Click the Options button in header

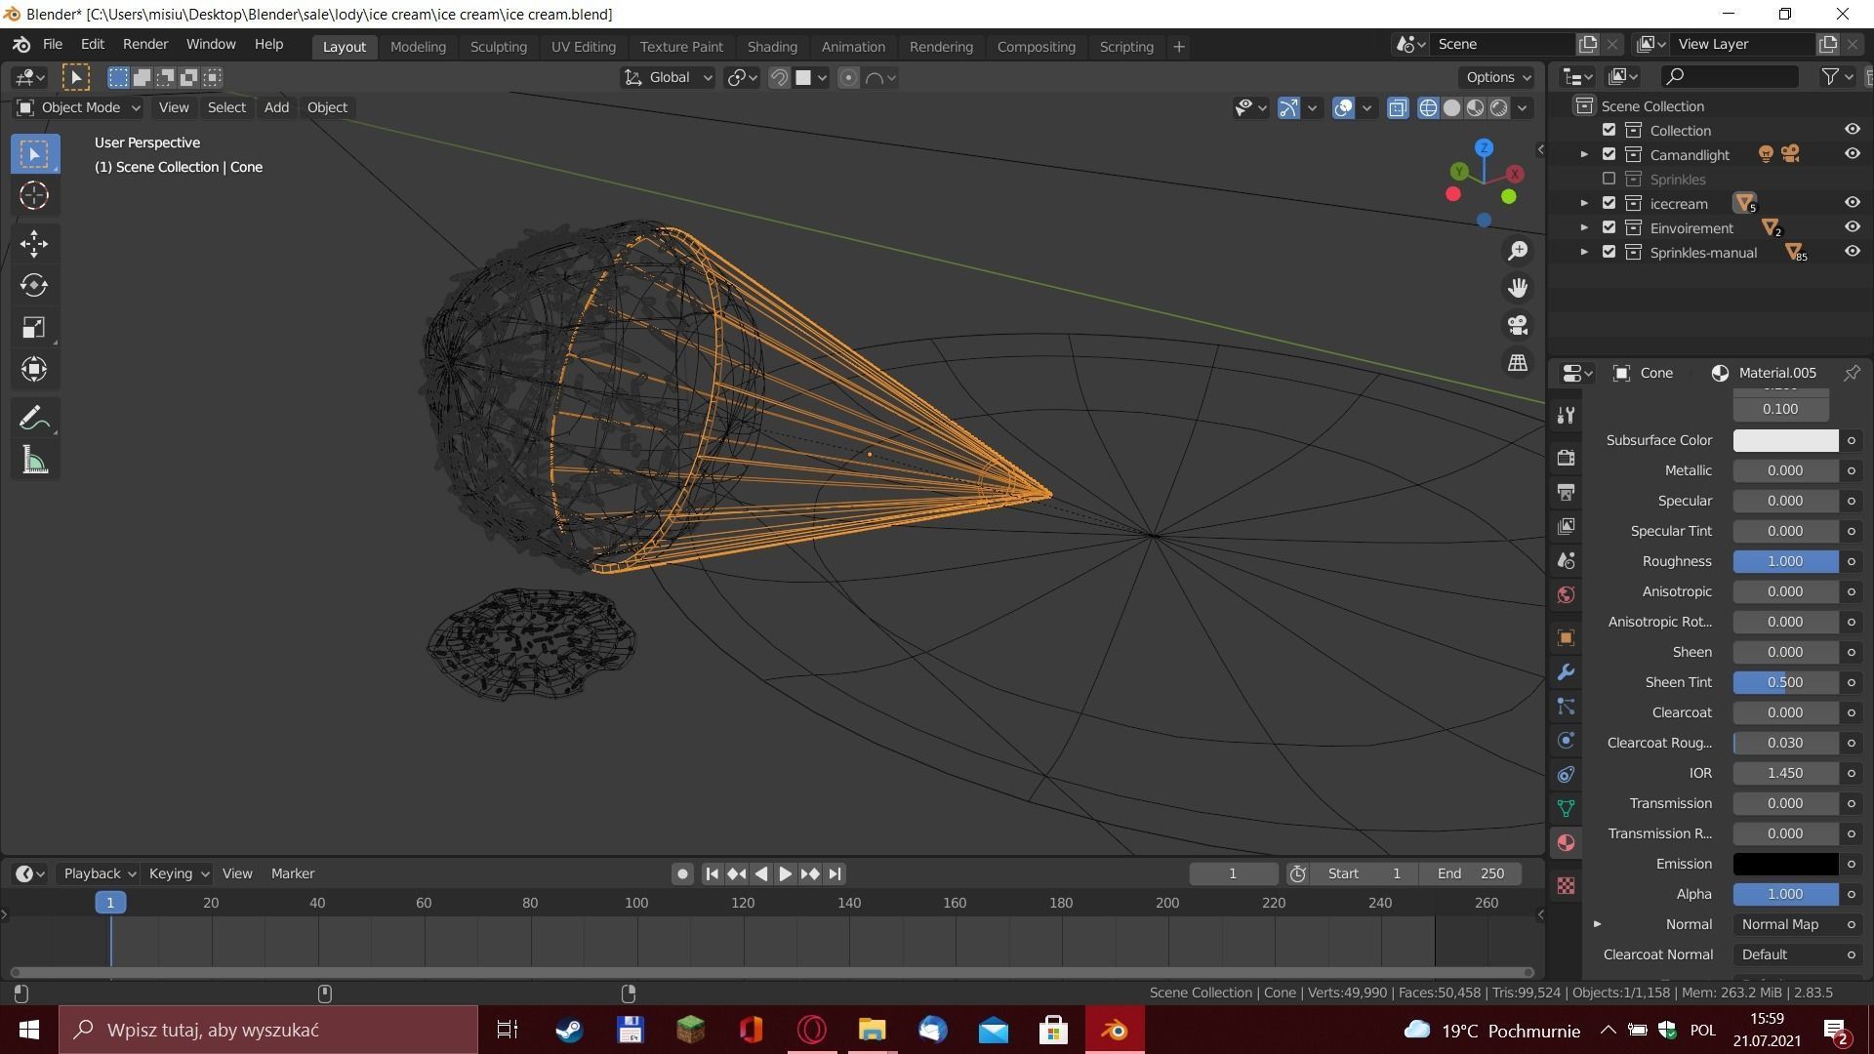click(1497, 77)
